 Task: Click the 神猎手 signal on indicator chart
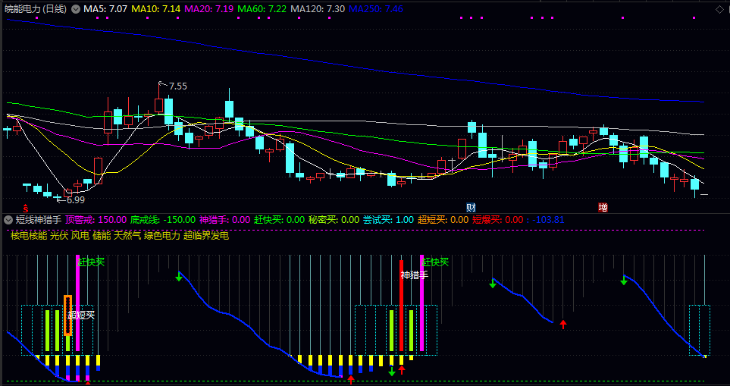414,275
